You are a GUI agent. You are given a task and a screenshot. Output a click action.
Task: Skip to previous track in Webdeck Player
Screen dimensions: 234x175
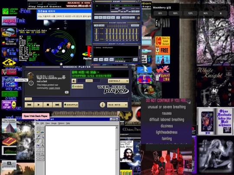coord(29,105)
